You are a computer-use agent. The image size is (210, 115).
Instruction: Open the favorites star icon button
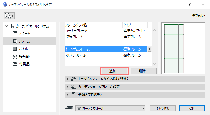pyautogui.click(x=9, y=16)
